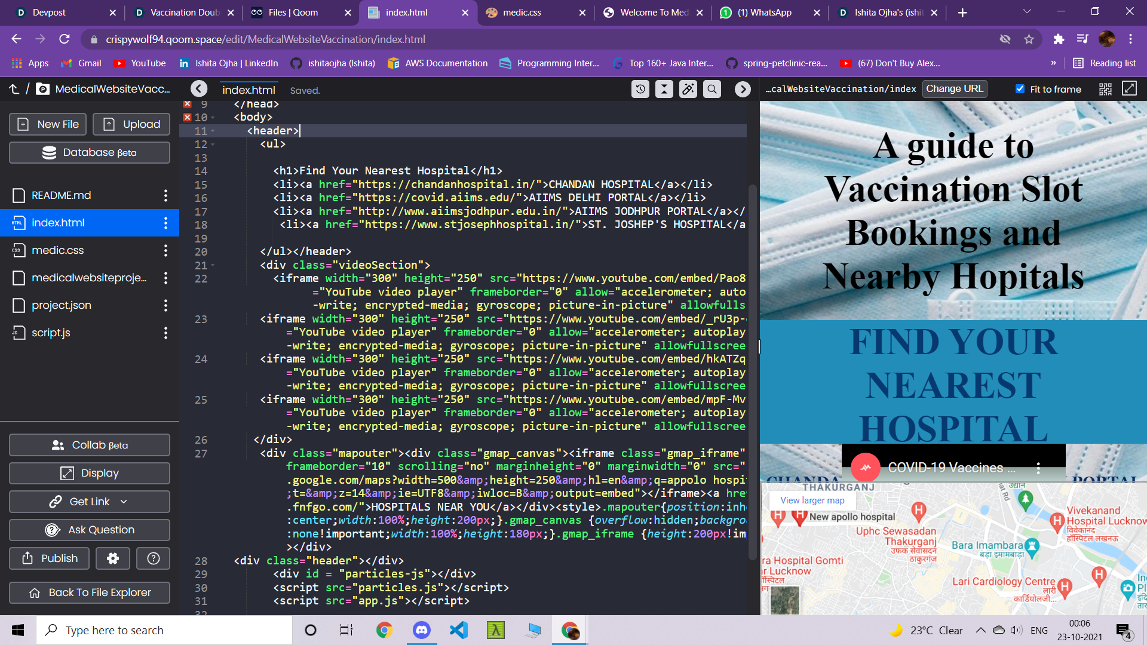Image resolution: width=1147 pixels, height=645 pixels.
Task: Click the Change URL button
Action: click(x=954, y=89)
